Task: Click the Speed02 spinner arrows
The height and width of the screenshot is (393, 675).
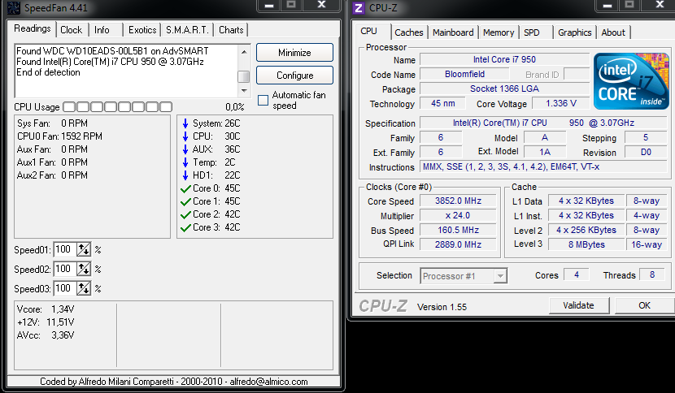Action: click(84, 269)
